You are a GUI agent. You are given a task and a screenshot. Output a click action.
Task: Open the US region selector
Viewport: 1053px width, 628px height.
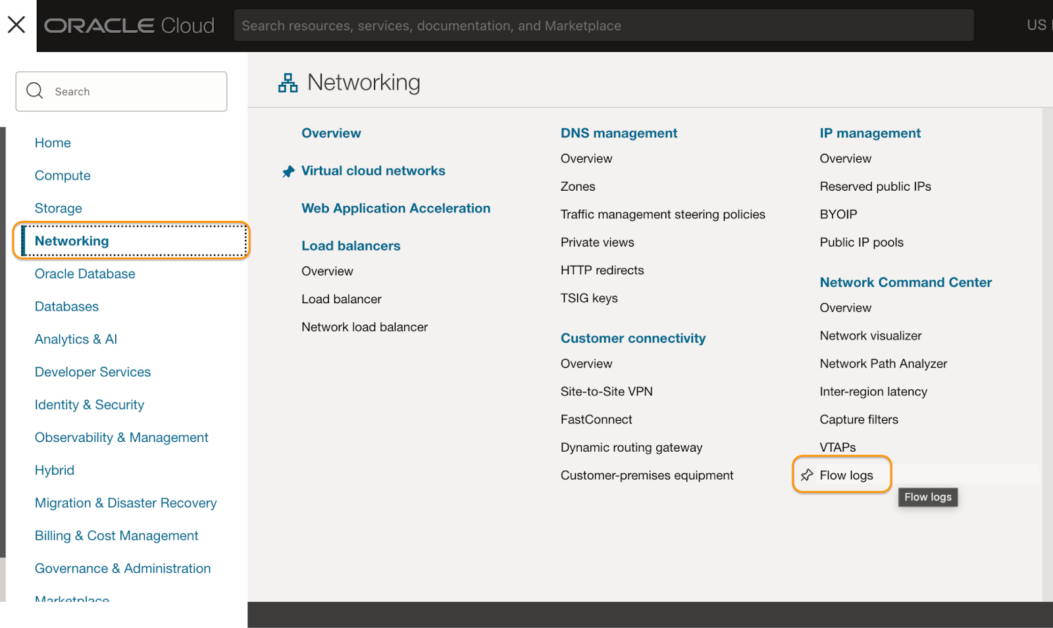[x=1039, y=25]
